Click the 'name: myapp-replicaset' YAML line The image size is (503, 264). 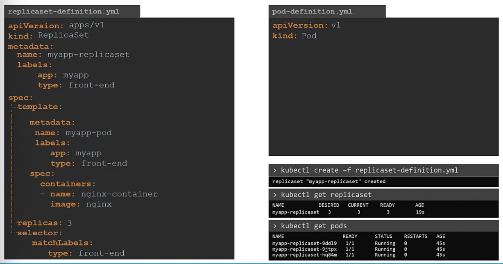[x=73, y=54]
